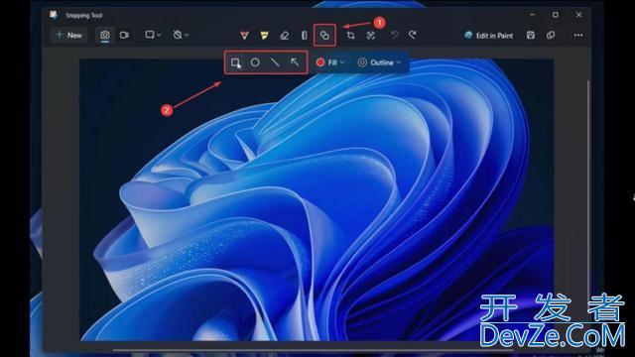Open the Shapes tool
The height and width of the screenshot is (357, 635).
(324, 36)
